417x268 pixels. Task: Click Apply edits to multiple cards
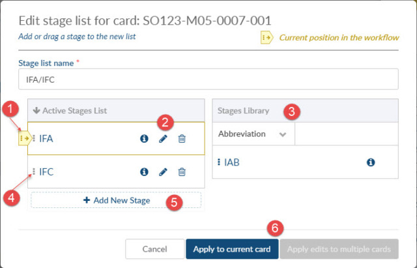[x=339, y=249]
